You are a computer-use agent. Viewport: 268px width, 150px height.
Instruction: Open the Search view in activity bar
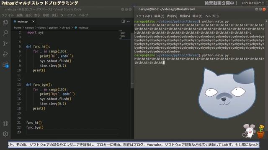pyautogui.click(x=5, y=33)
